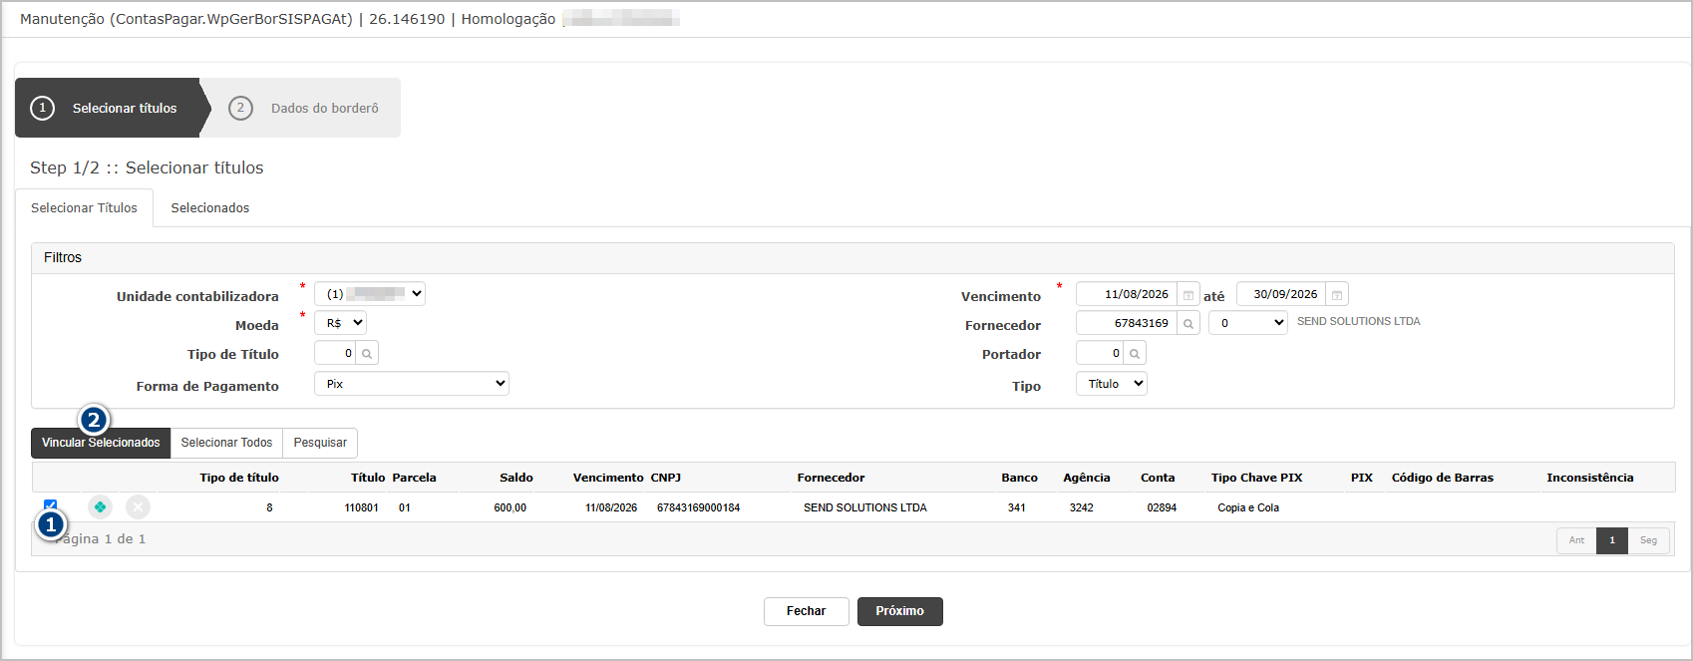The image size is (1693, 661).
Task: Switch to Selecionados tab
Action: point(210,207)
